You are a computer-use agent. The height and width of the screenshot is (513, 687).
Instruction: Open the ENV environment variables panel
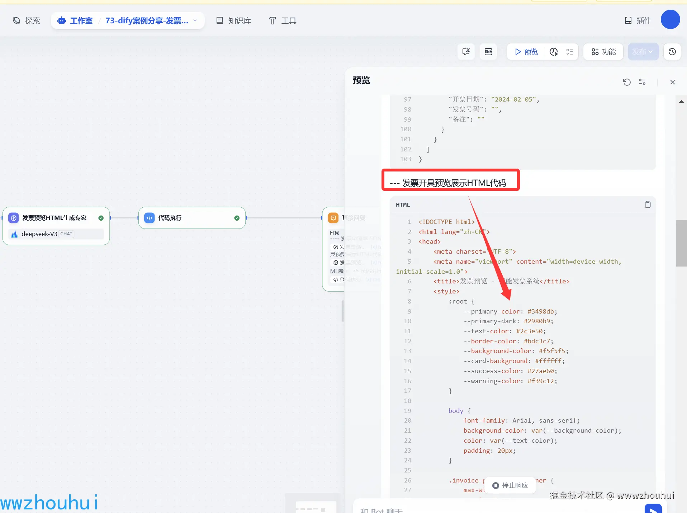[x=488, y=52]
